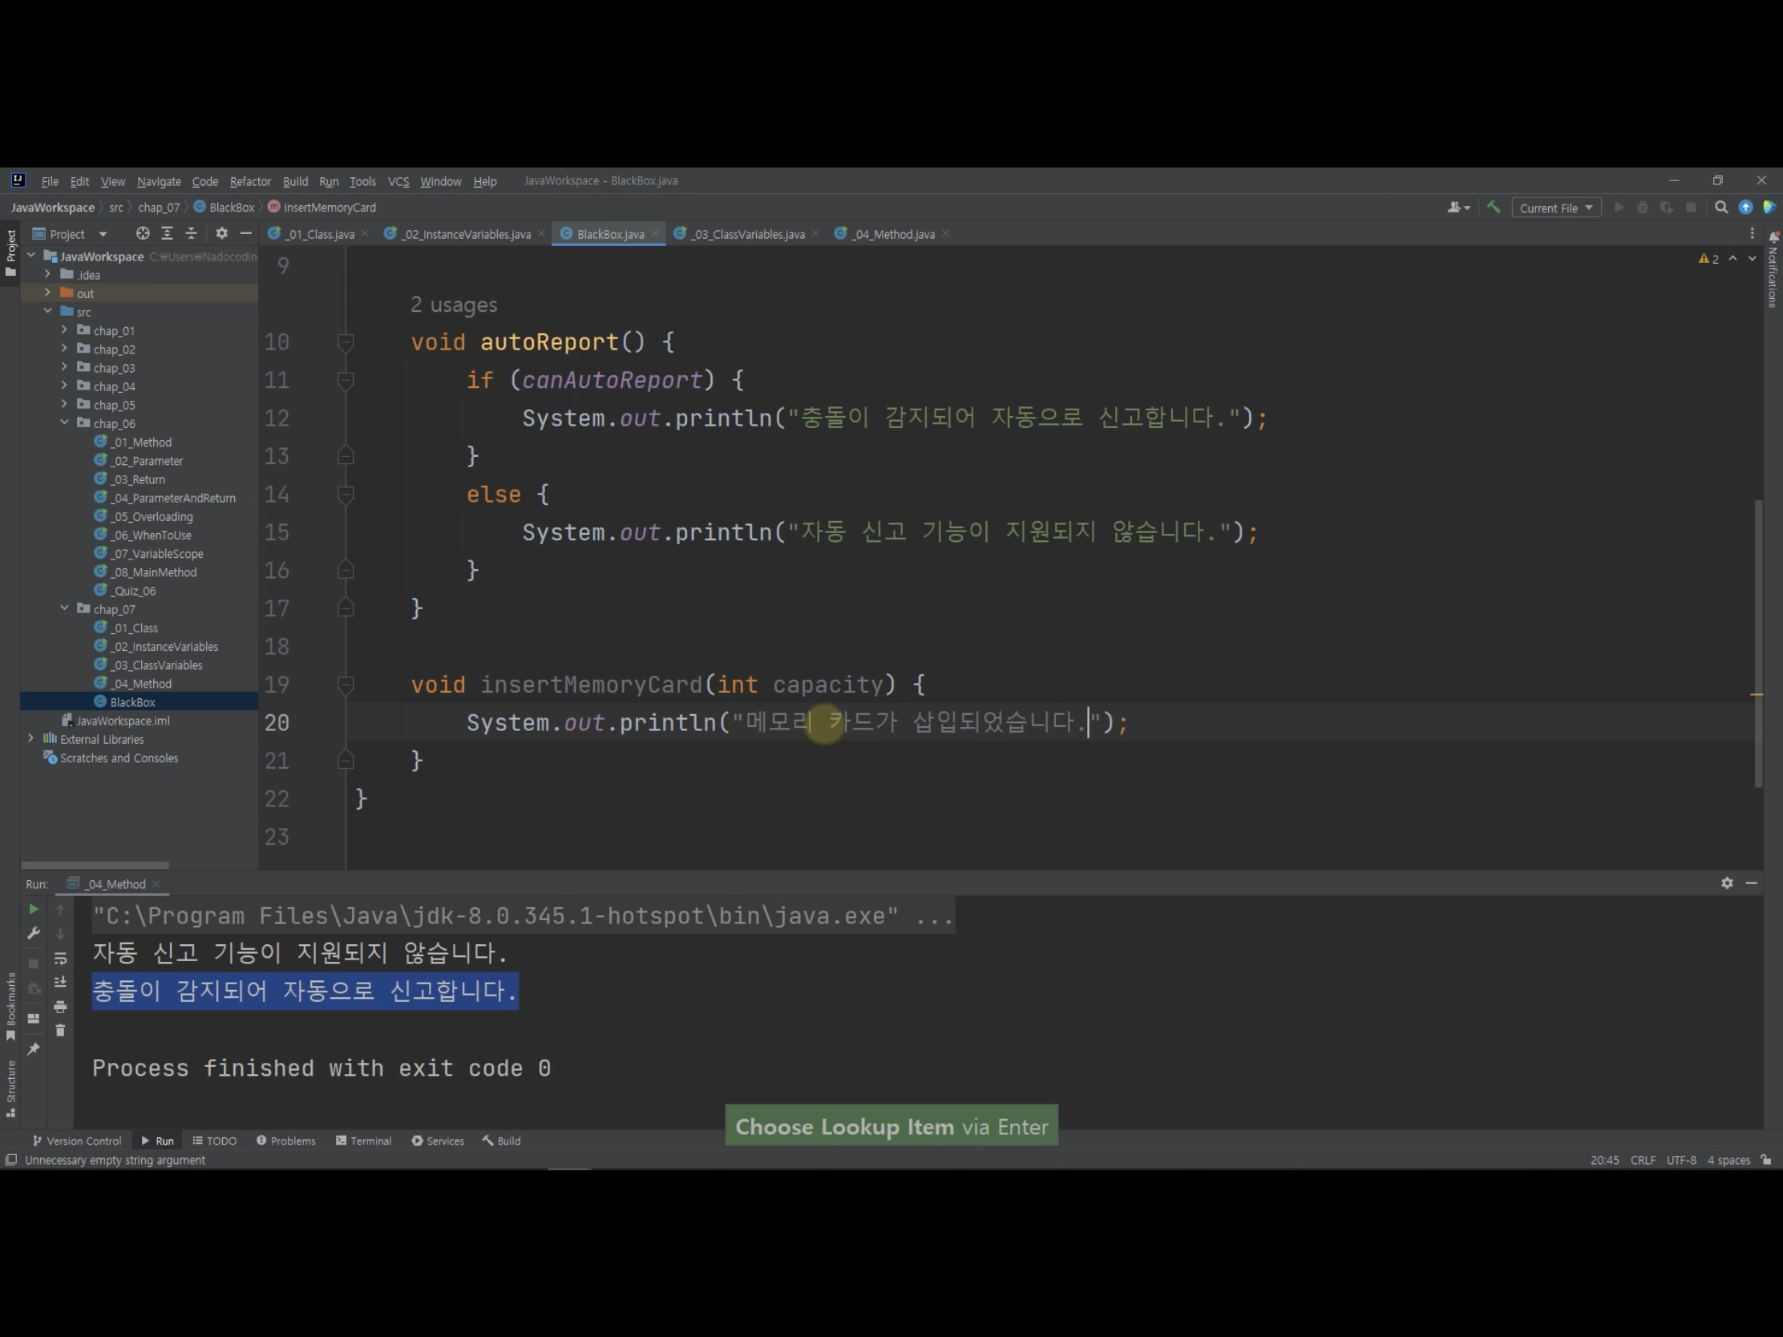
Task: Click the editor vertical scrollbar
Action: point(1758,643)
